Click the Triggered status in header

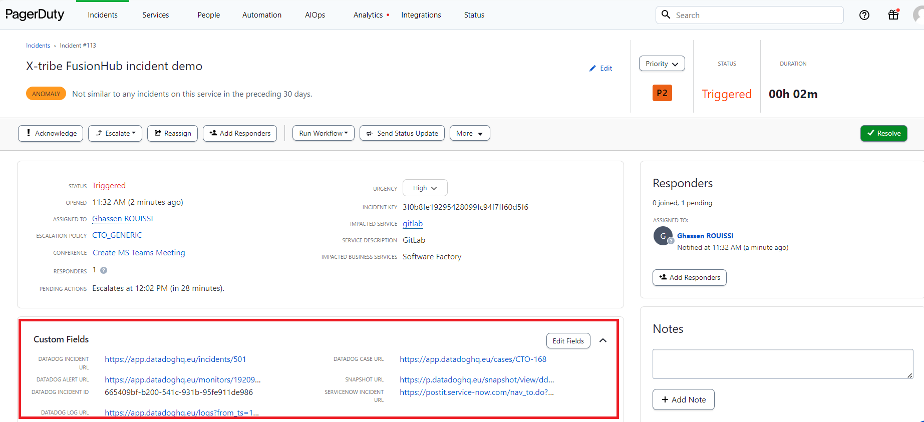tap(727, 94)
